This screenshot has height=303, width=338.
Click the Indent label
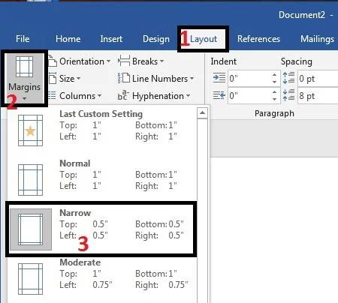pyautogui.click(x=223, y=61)
